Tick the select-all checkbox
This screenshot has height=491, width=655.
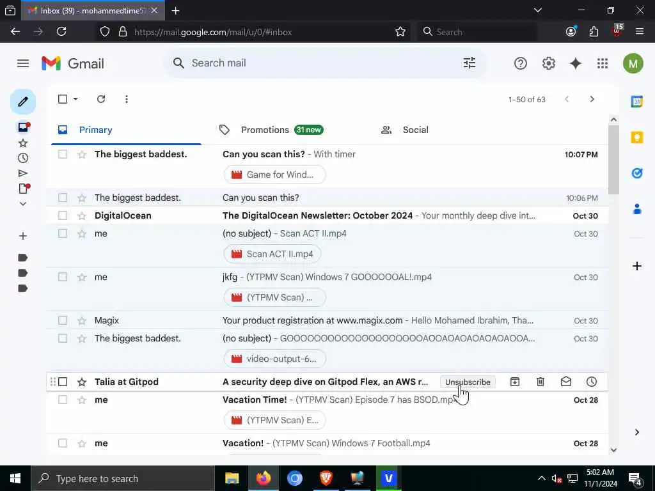[63, 99]
